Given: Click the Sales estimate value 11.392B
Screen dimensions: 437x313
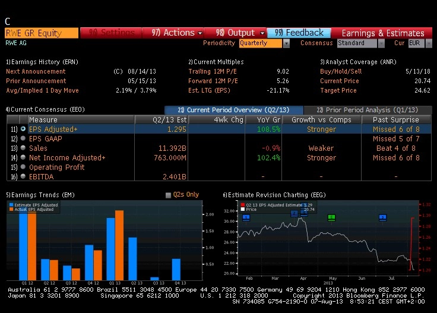Looking at the screenshot, I should click(172, 148).
